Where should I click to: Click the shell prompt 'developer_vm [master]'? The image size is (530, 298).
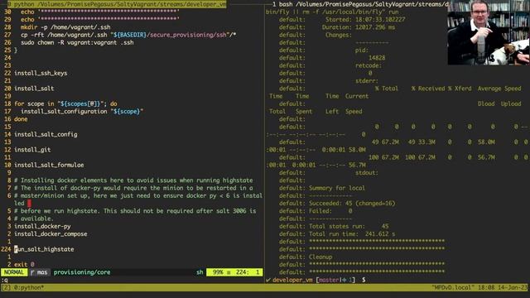[x=314, y=280]
